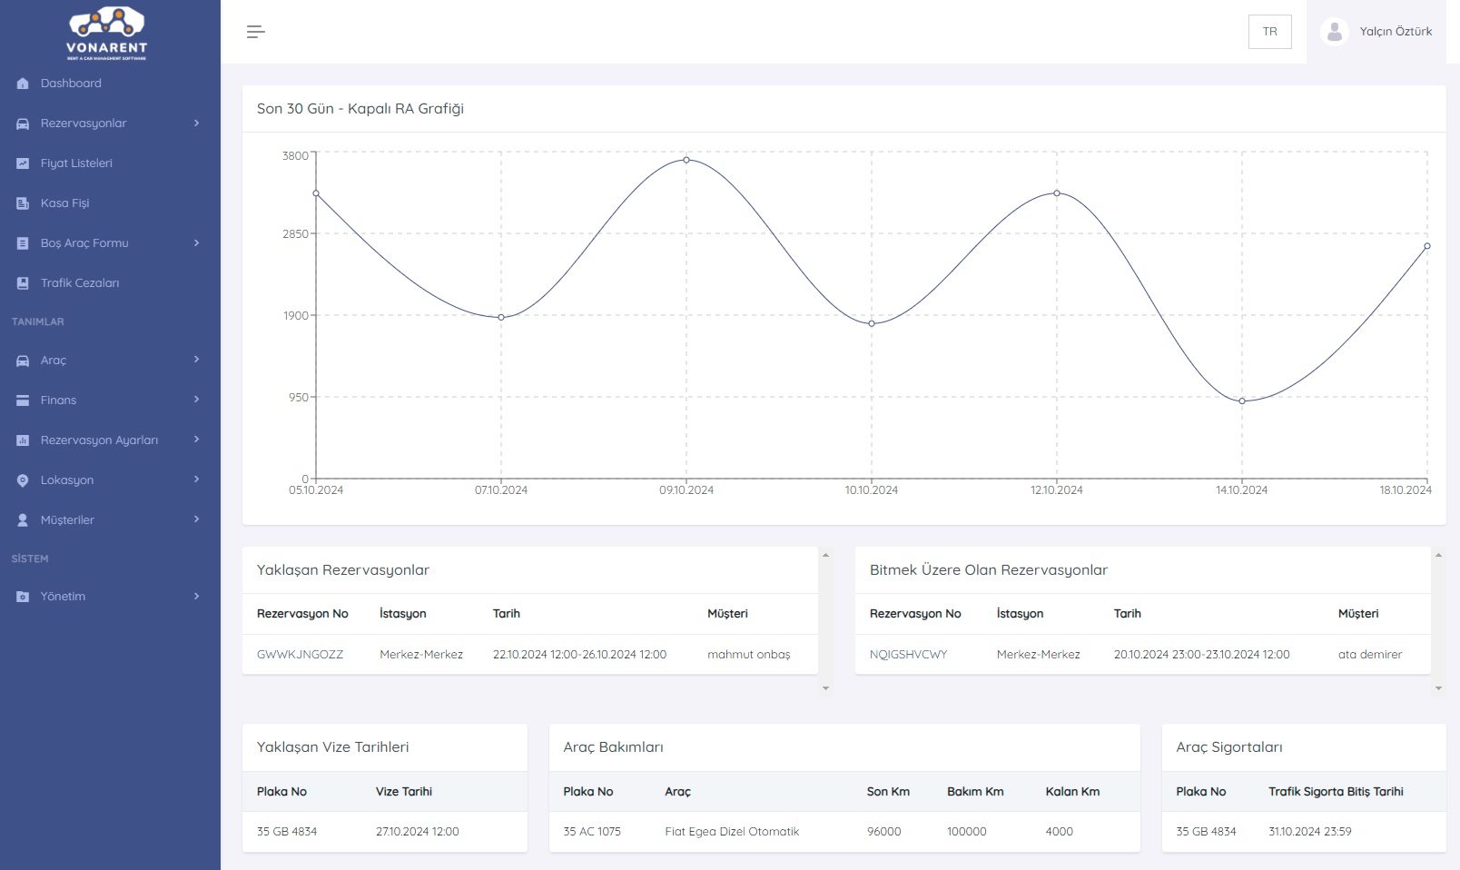This screenshot has height=870, width=1460.
Task: Expand the Araç submenu chevron
Action: [196, 360]
